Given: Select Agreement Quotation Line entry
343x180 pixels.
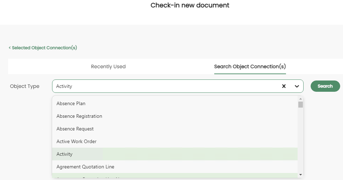Looking at the screenshot, I should 85,167.
